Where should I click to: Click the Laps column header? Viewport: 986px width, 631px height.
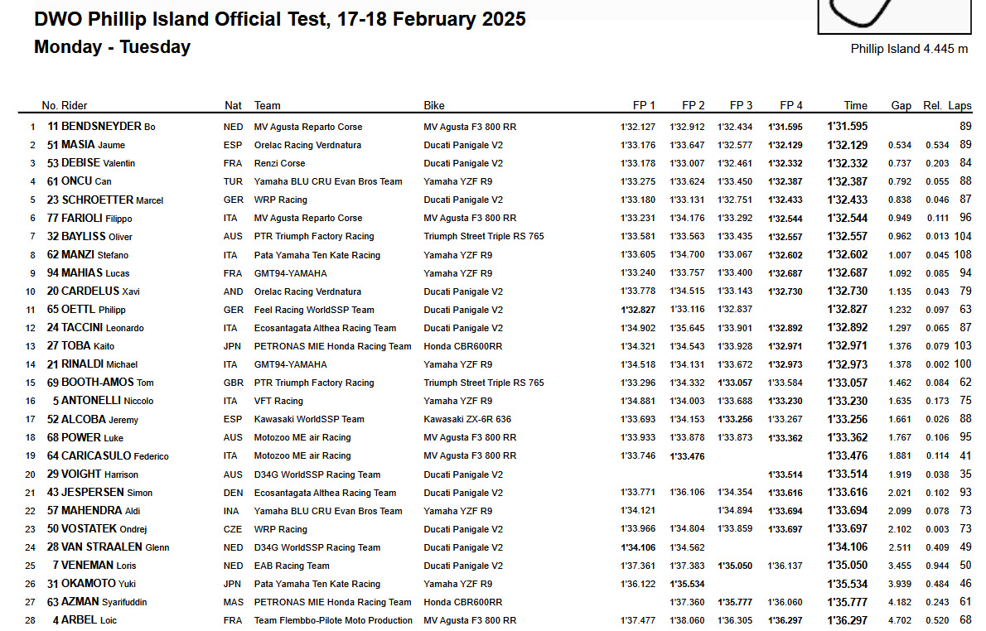pyautogui.click(x=959, y=106)
